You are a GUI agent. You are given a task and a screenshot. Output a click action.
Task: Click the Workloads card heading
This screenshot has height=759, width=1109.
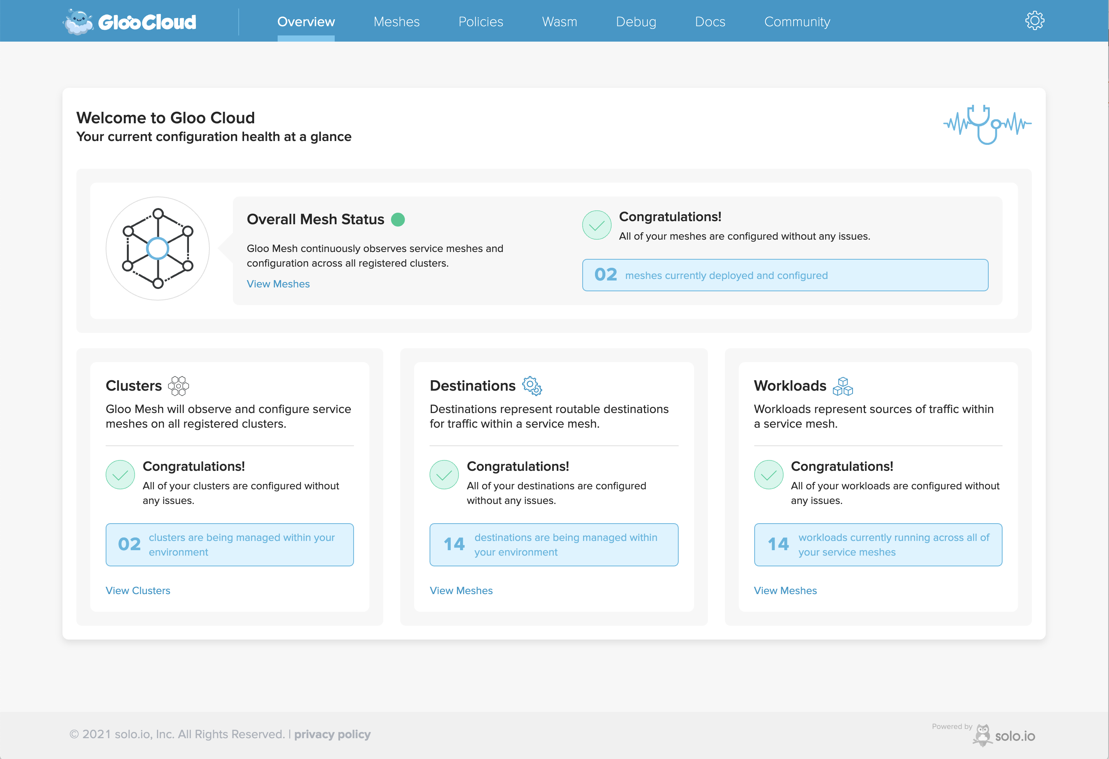coord(790,386)
